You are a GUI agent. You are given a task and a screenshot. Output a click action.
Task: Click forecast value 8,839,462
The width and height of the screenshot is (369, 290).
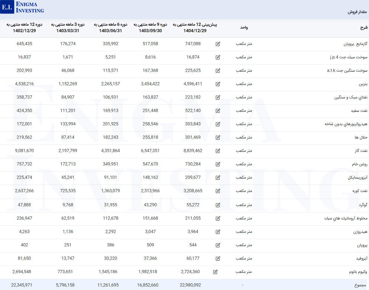click(x=193, y=150)
